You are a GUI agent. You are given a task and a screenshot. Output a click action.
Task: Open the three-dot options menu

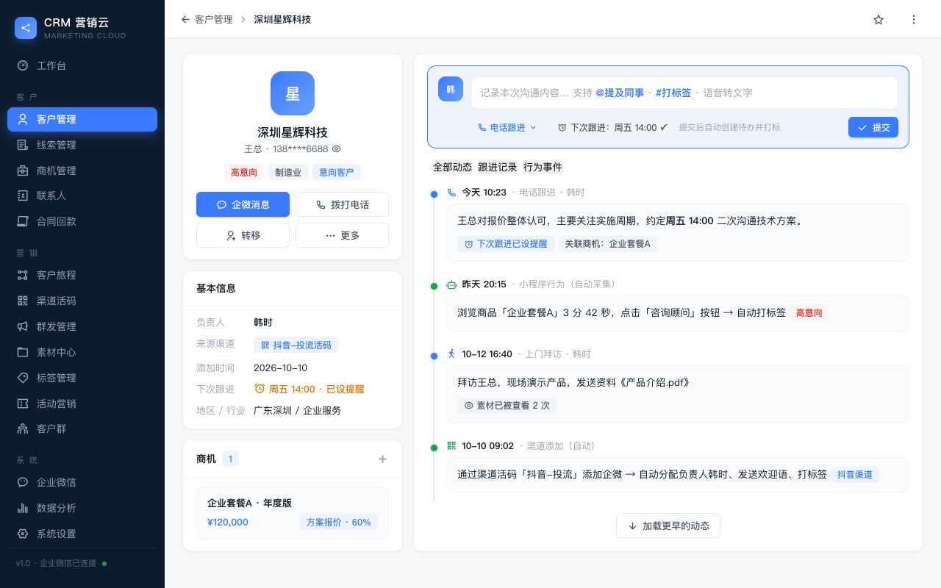click(914, 20)
